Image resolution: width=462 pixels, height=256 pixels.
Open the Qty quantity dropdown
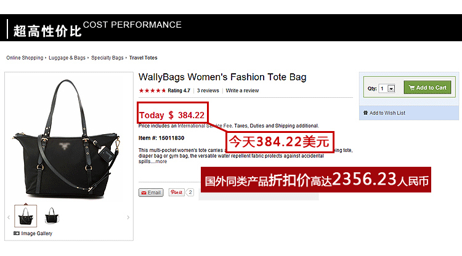coord(387,88)
